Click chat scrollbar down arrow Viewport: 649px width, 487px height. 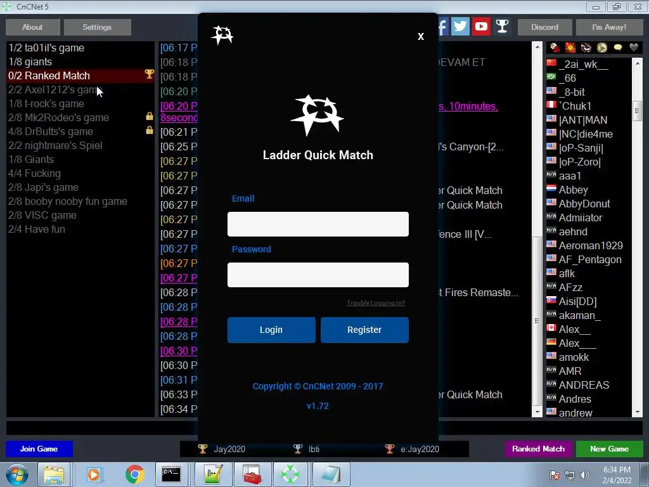(x=537, y=412)
